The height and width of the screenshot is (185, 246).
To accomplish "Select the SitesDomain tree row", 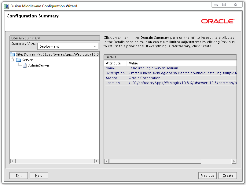I will 55,54.
